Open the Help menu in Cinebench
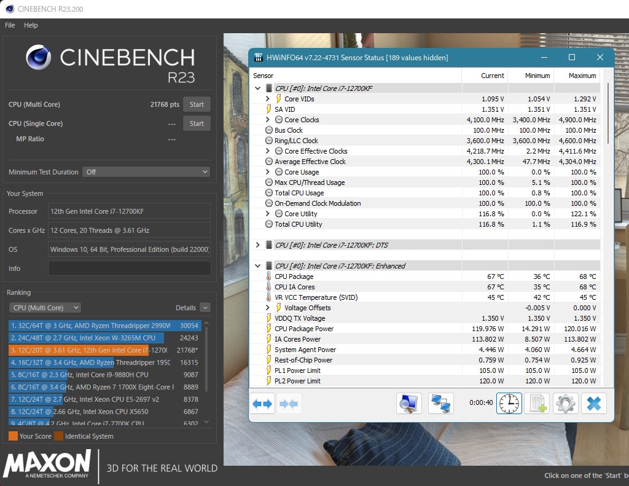The width and height of the screenshot is (629, 486). pyautogui.click(x=31, y=25)
